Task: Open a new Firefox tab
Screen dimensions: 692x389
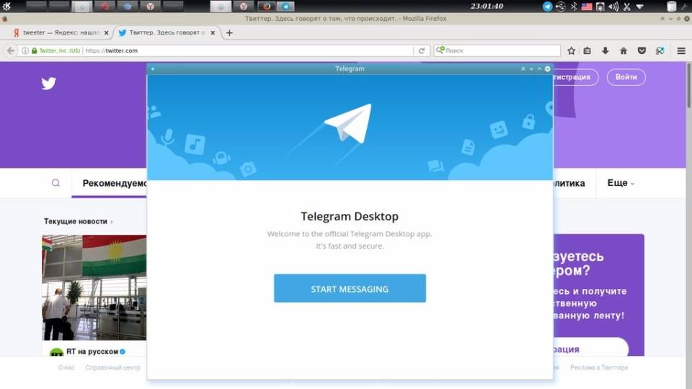Action: [x=229, y=32]
